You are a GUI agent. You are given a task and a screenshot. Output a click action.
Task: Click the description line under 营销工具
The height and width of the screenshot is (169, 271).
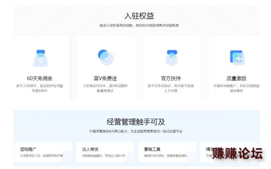[x=165, y=156]
